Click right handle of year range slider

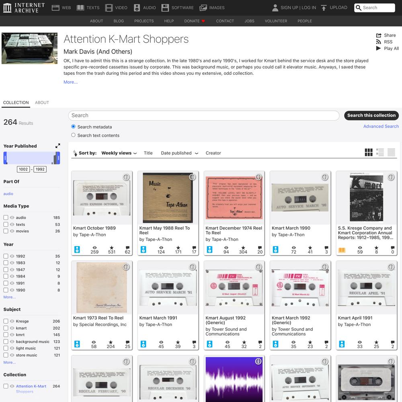pyautogui.click(x=58, y=158)
